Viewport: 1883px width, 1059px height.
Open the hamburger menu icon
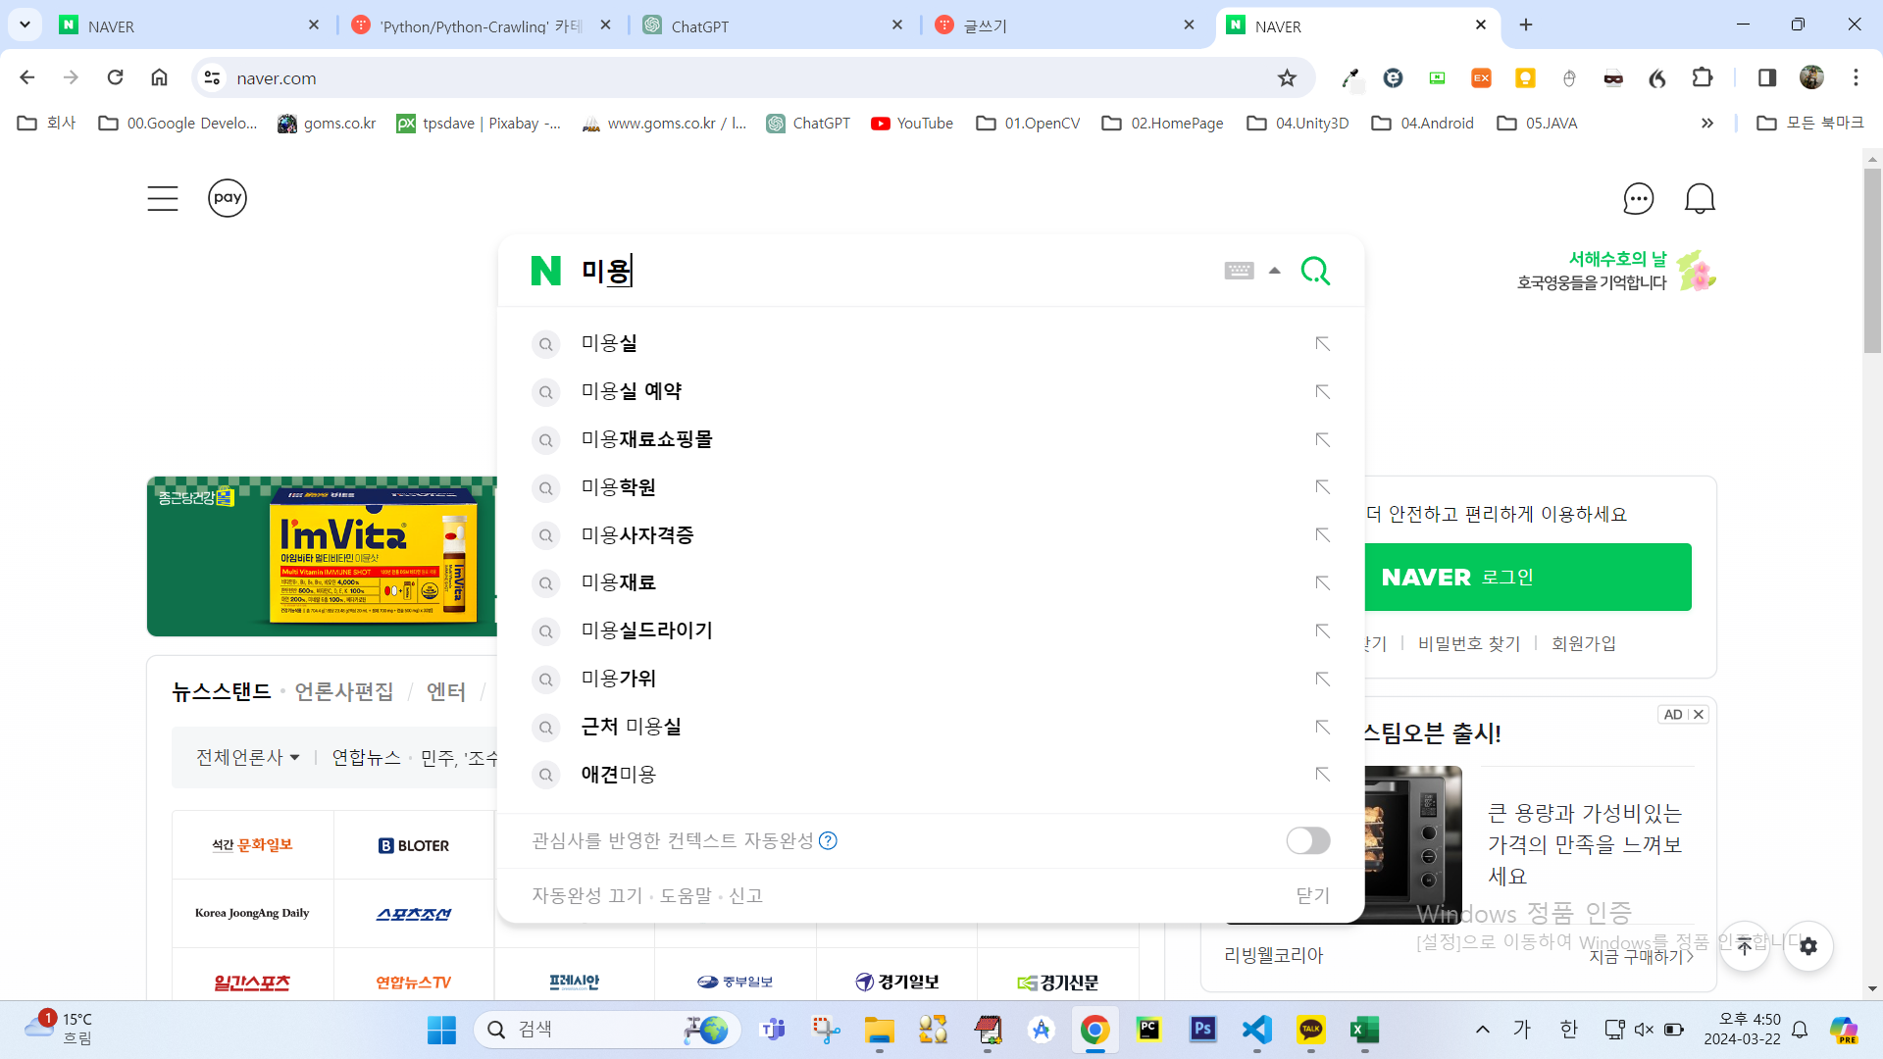163,198
